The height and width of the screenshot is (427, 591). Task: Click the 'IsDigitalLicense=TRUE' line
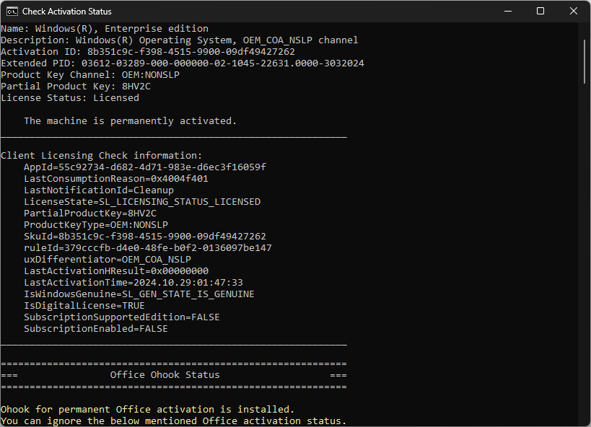coord(84,306)
